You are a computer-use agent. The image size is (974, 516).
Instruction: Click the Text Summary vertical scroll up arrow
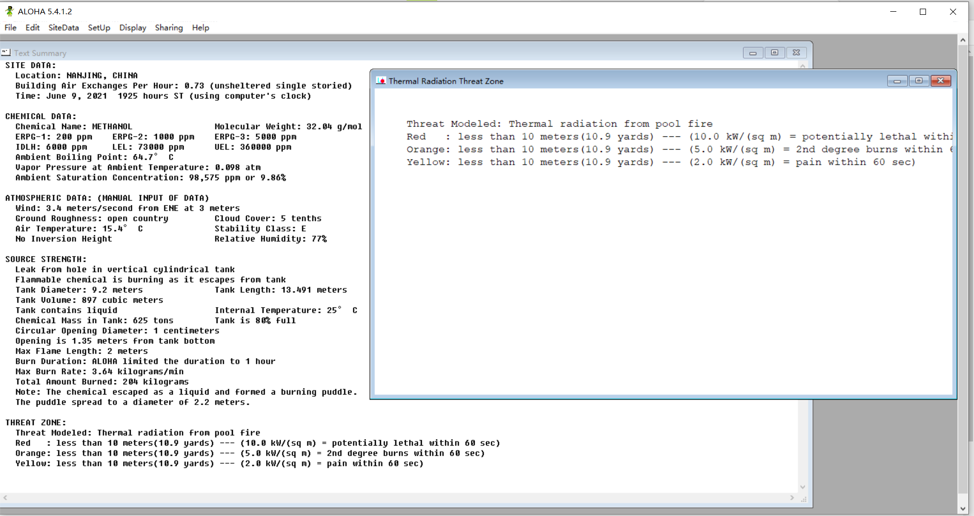coord(802,66)
